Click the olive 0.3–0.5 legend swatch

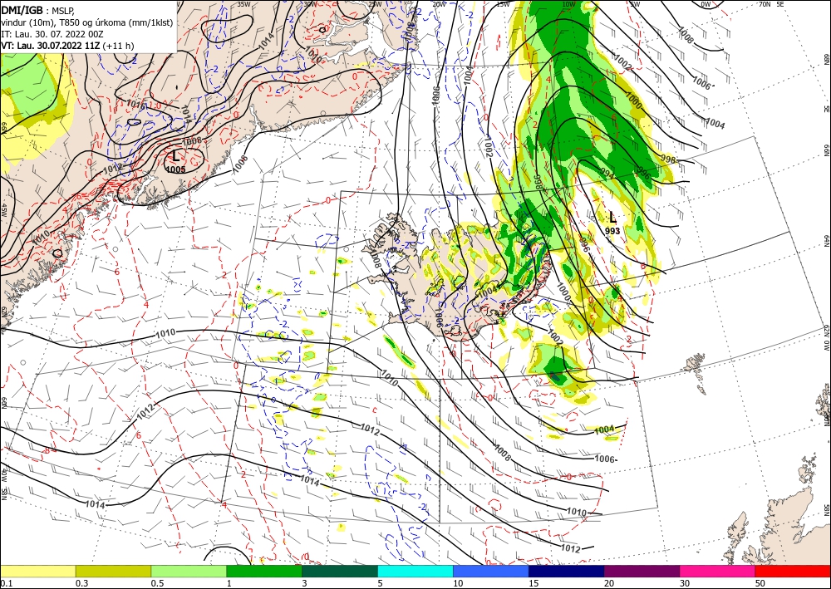click(x=113, y=571)
